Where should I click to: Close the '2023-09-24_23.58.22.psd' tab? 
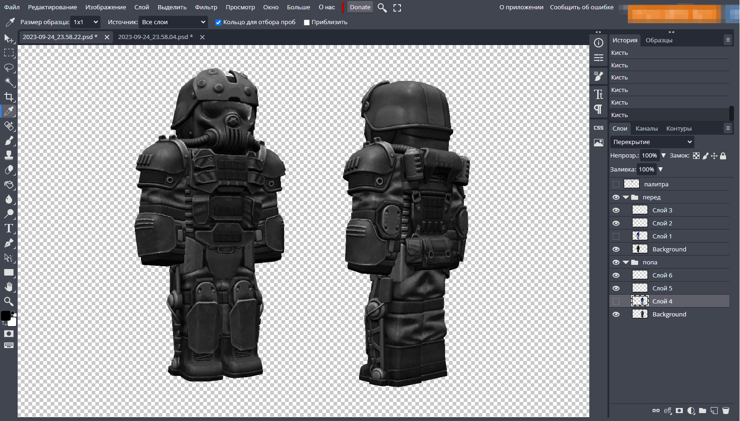107,37
